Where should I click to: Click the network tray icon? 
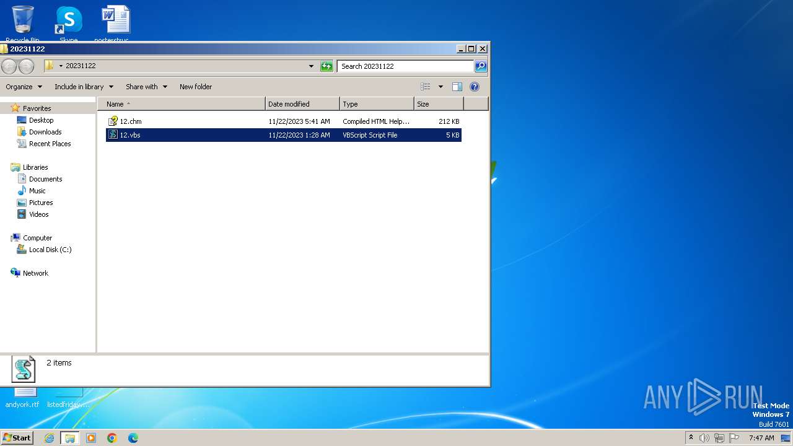click(x=719, y=438)
